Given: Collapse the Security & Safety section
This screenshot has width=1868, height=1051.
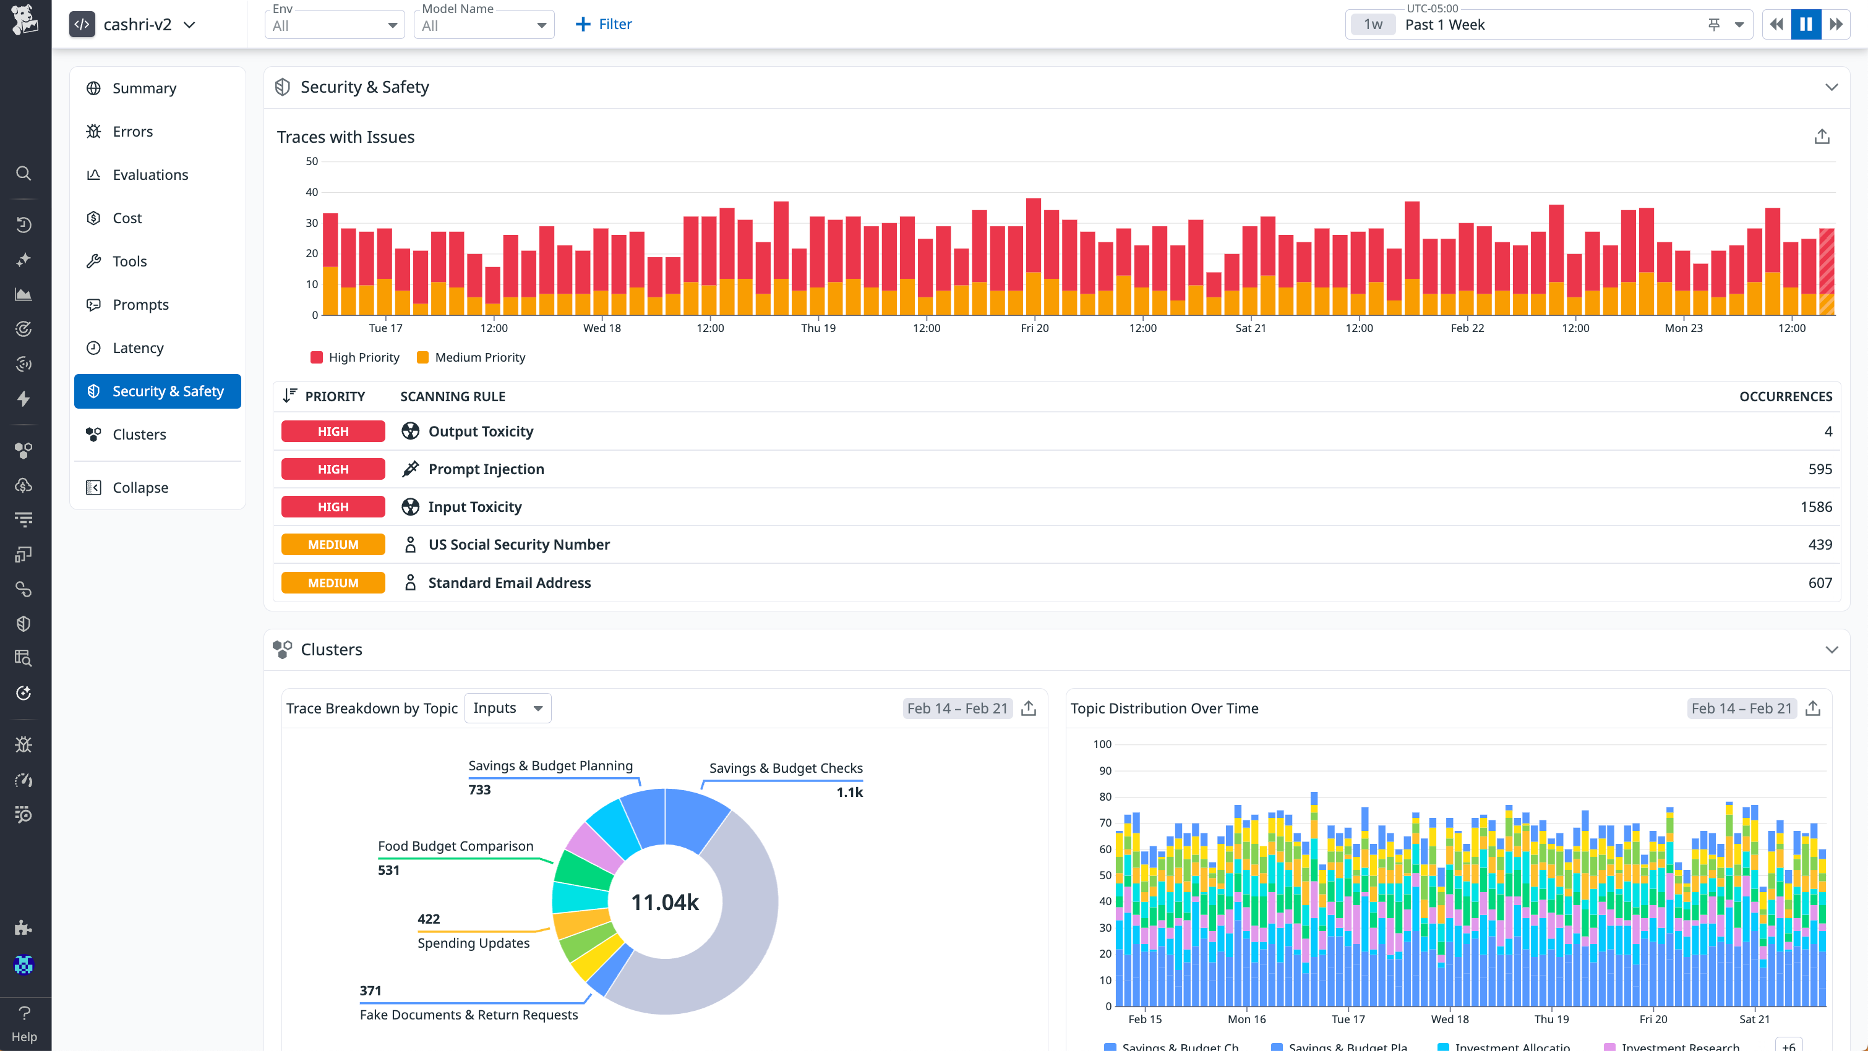Looking at the screenshot, I should click(1832, 87).
